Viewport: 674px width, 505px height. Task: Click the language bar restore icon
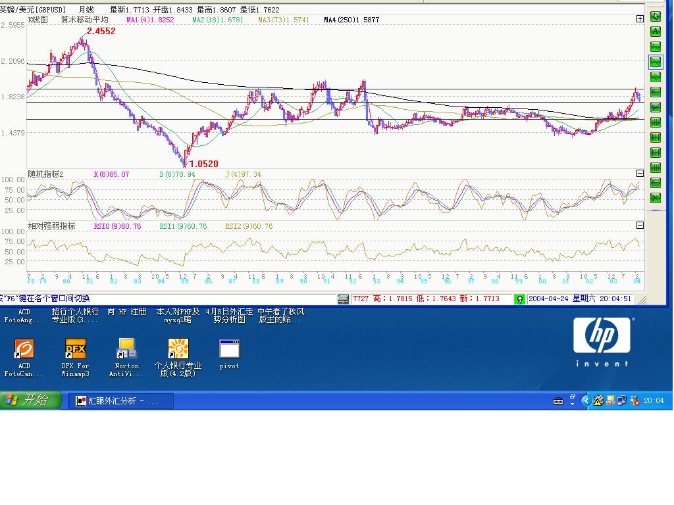(573, 397)
